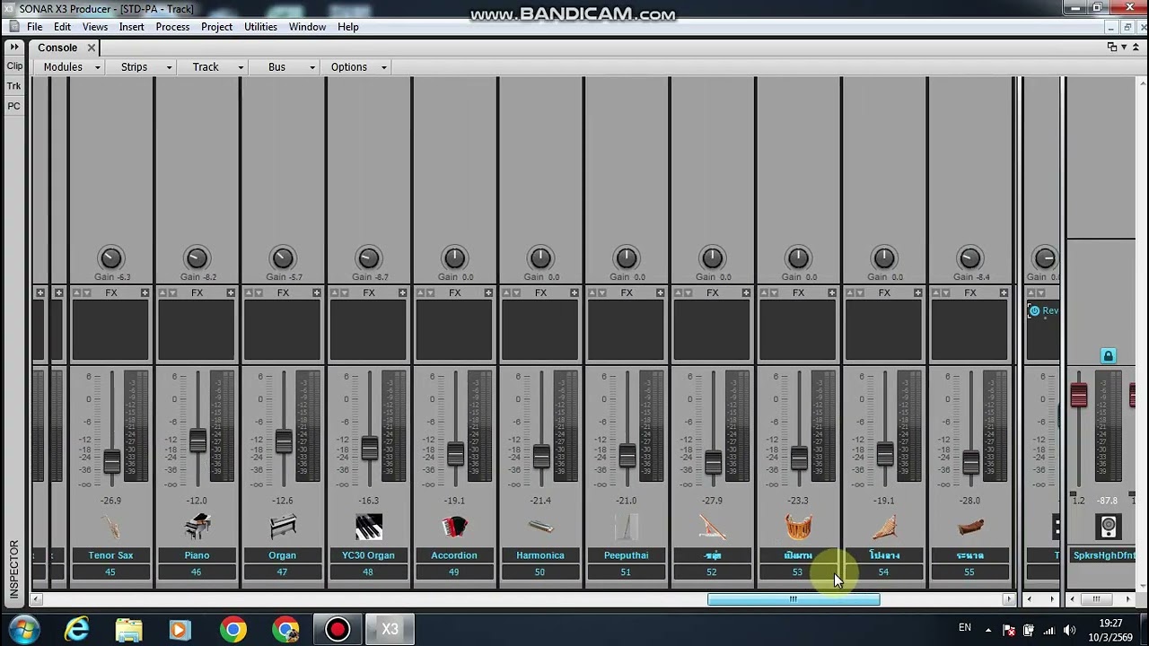Click the Tenor Sax saxophone instrument icon
The image size is (1149, 646).
click(110, 527)
